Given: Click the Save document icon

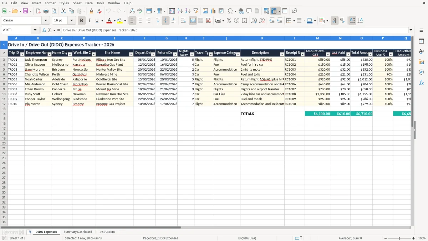Looking at the screenshot, I should 25,11.
